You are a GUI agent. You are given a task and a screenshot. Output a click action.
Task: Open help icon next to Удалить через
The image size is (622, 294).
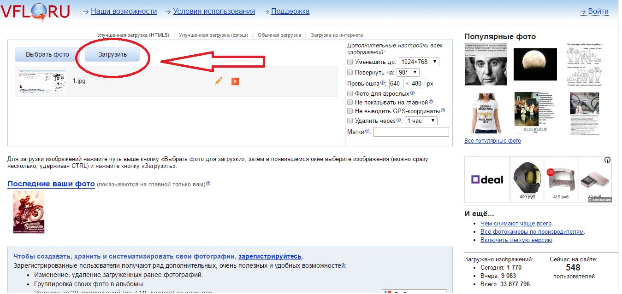[x=400, y=120]
